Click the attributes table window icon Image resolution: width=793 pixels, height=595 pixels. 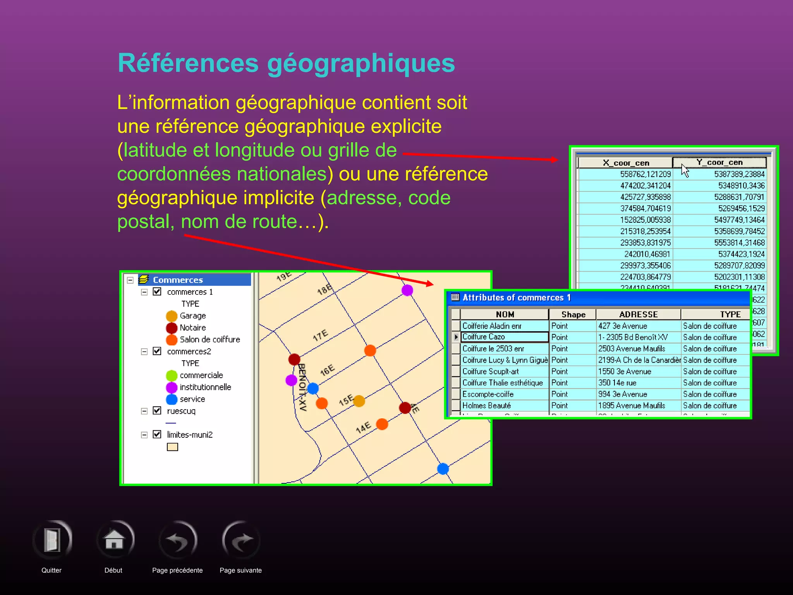click(455, 297)
